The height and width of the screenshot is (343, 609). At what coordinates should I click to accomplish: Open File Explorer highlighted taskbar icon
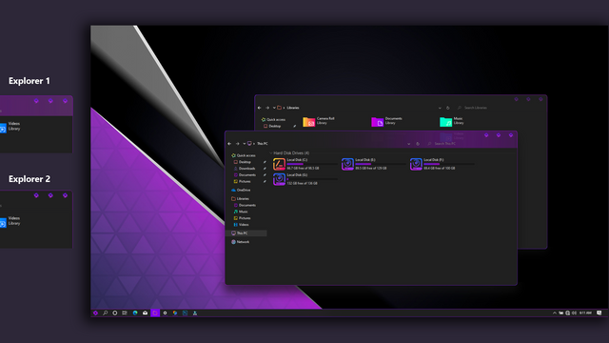pyautogui.click(x=155, y=313)
